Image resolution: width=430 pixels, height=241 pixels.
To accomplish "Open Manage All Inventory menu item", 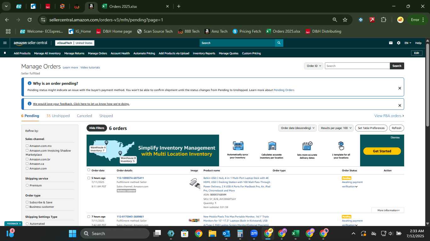I will pyautogui.click(x=47, y=53).
